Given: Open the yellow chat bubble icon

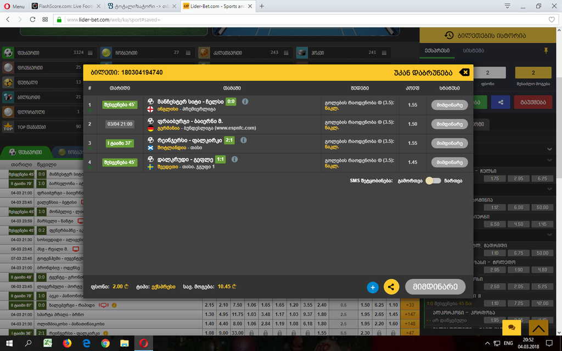Looking at the screenshot, I should coord(512,327).
